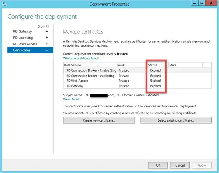Click Create new certificate button
Screen dimensions: 219x173
tap(99, 120)
